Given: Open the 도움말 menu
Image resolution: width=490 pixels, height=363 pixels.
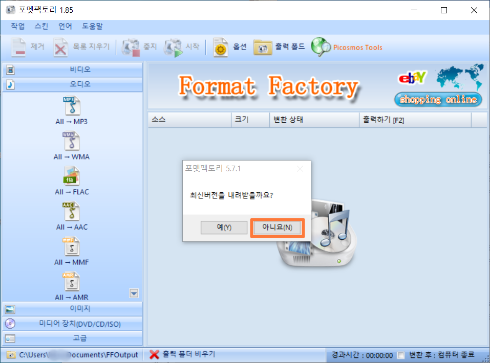Looking at the screenshot, I should (92, 26).
